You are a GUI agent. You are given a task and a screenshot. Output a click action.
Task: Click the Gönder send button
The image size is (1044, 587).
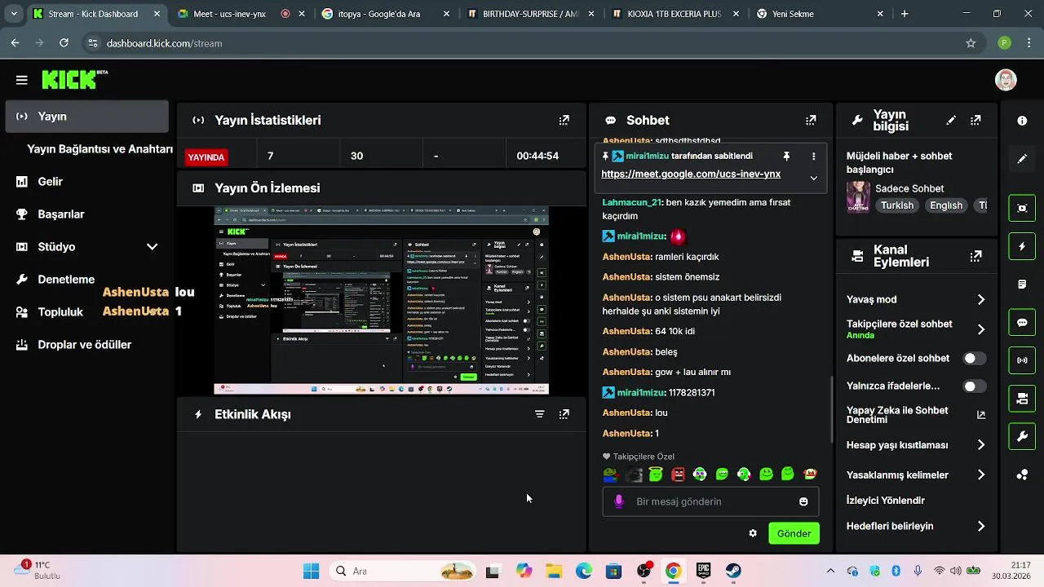(794, 533)
